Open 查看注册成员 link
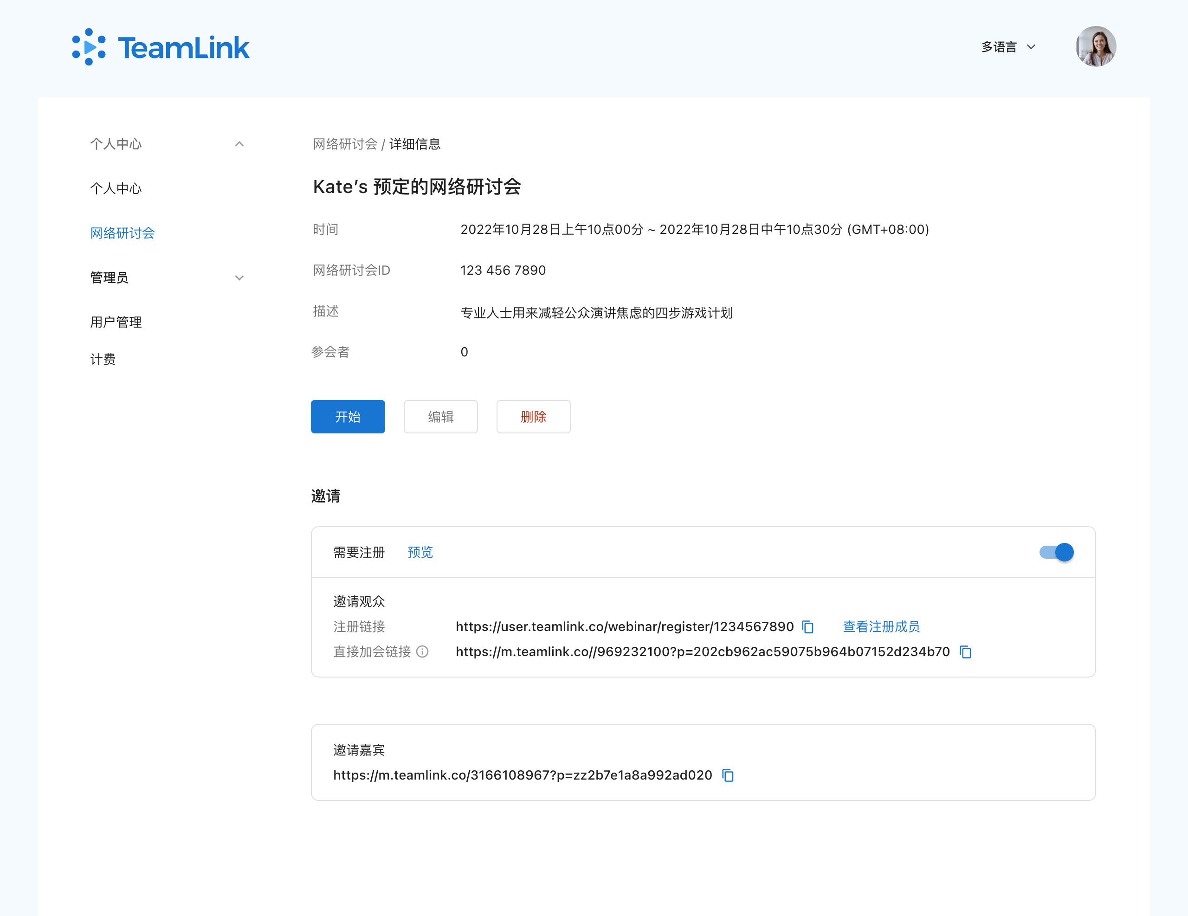The image size is (1188, 916). 881,627
